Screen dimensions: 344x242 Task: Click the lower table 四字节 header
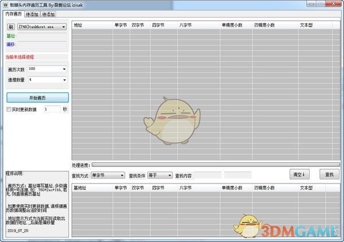(163, 188)
